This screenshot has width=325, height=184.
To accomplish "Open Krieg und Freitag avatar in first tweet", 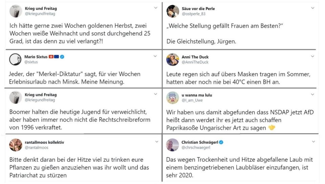I will pos(16,11).
